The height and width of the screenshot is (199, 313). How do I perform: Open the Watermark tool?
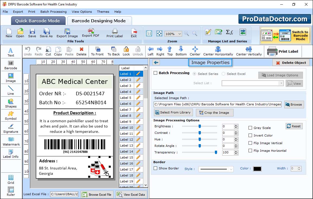pos(11,141)
